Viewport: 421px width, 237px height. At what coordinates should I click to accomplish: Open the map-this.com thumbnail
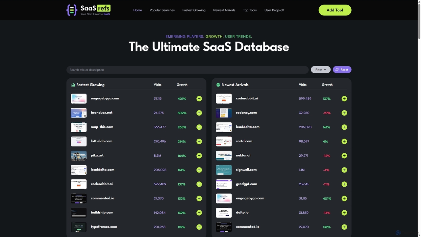click(79, 127)
